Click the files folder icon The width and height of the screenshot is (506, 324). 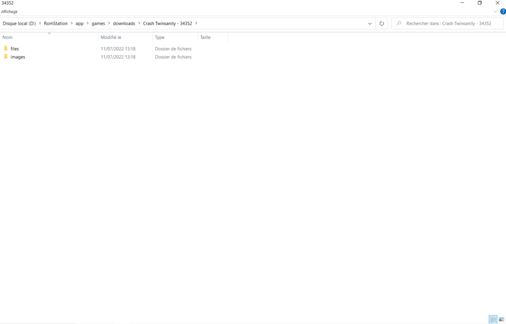(6, 49)
